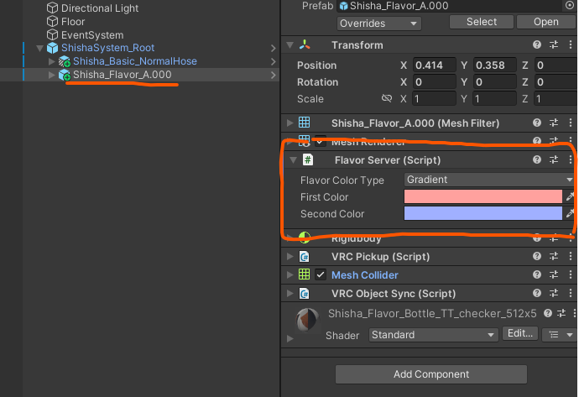Open Flavor Color Type Gradient dropdown
579x397 pixels.
coord(490,180)
